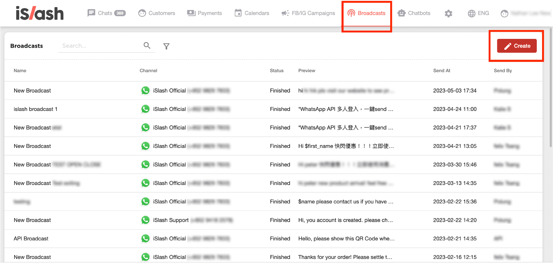The image size is (553, 266).
Task: Click the Hello, please show this QR Code preview
Action: pos(346,239)
